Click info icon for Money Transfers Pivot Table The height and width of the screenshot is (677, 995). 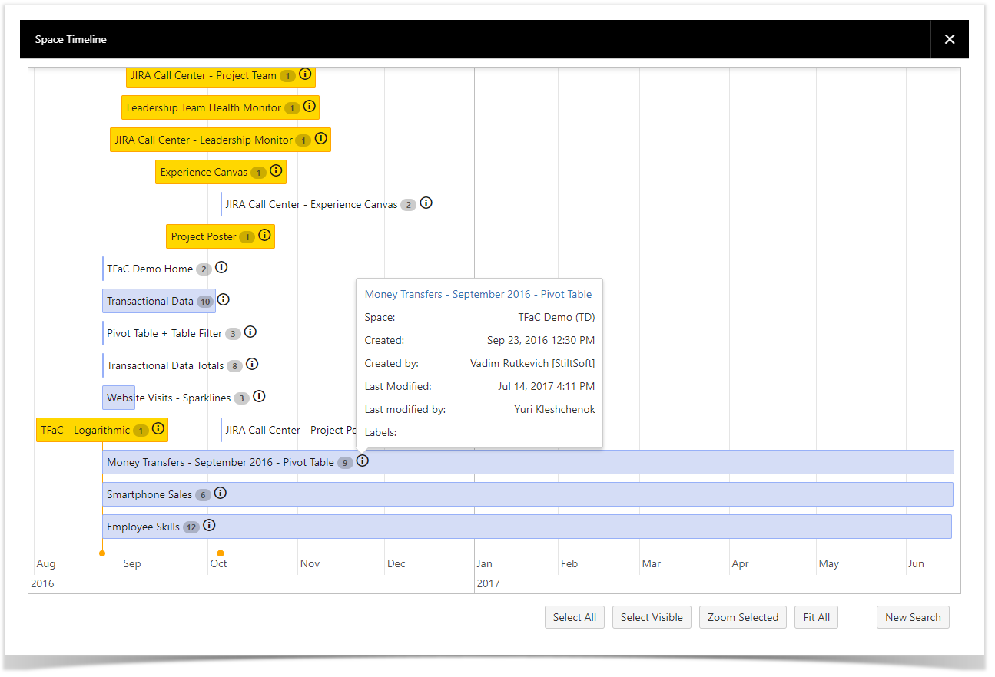[x=363, y=461]
